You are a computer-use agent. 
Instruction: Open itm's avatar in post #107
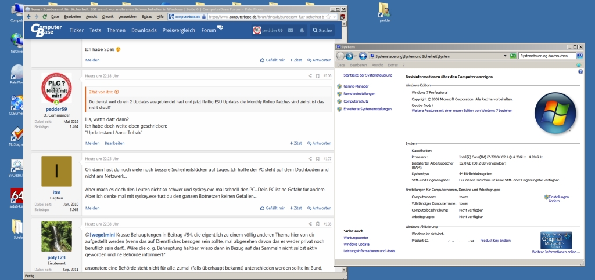point(56,171)
